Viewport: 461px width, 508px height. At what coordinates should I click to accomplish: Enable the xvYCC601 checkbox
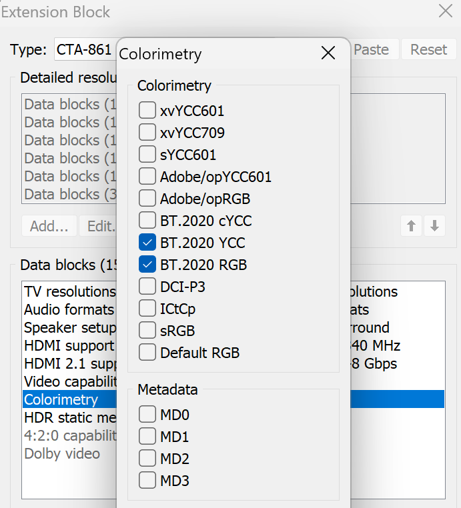[x=147, y=111]
